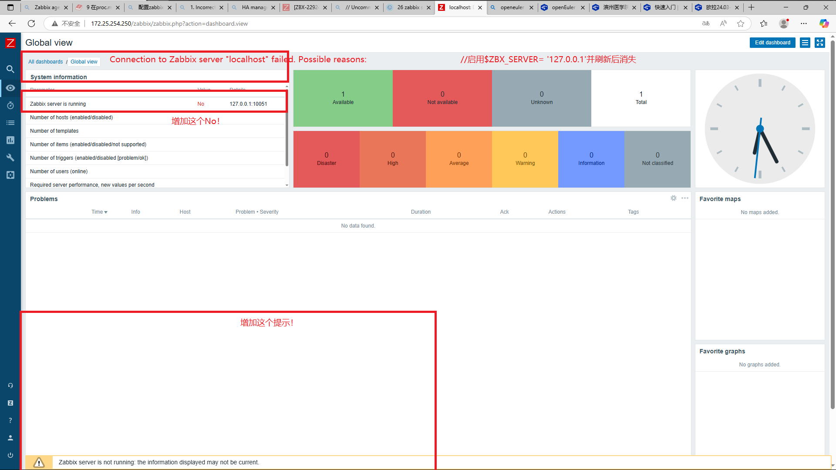Open browser settings three-dots menu

point(804,23)
